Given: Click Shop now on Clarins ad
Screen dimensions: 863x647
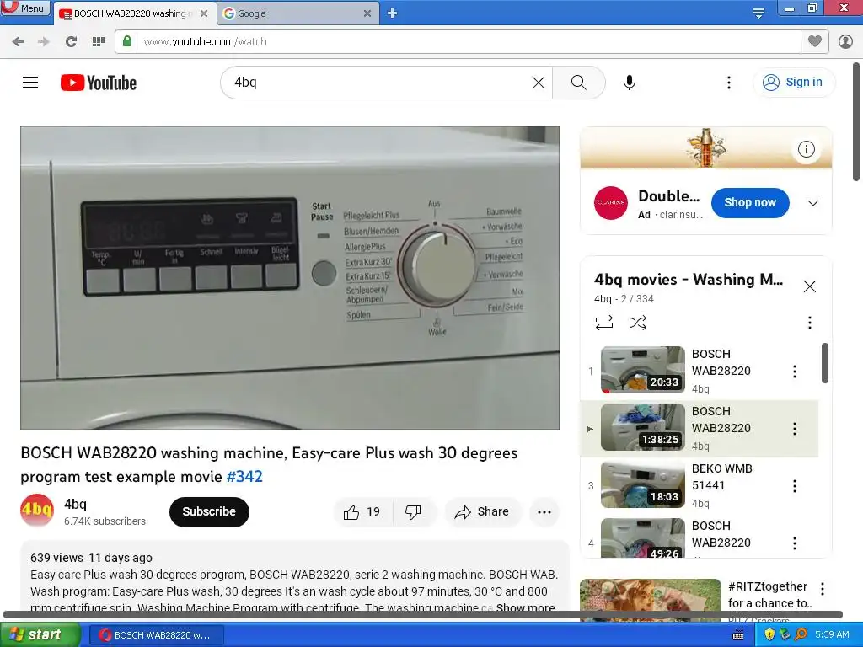Looking at the screenshot, I should click(750, 202).
